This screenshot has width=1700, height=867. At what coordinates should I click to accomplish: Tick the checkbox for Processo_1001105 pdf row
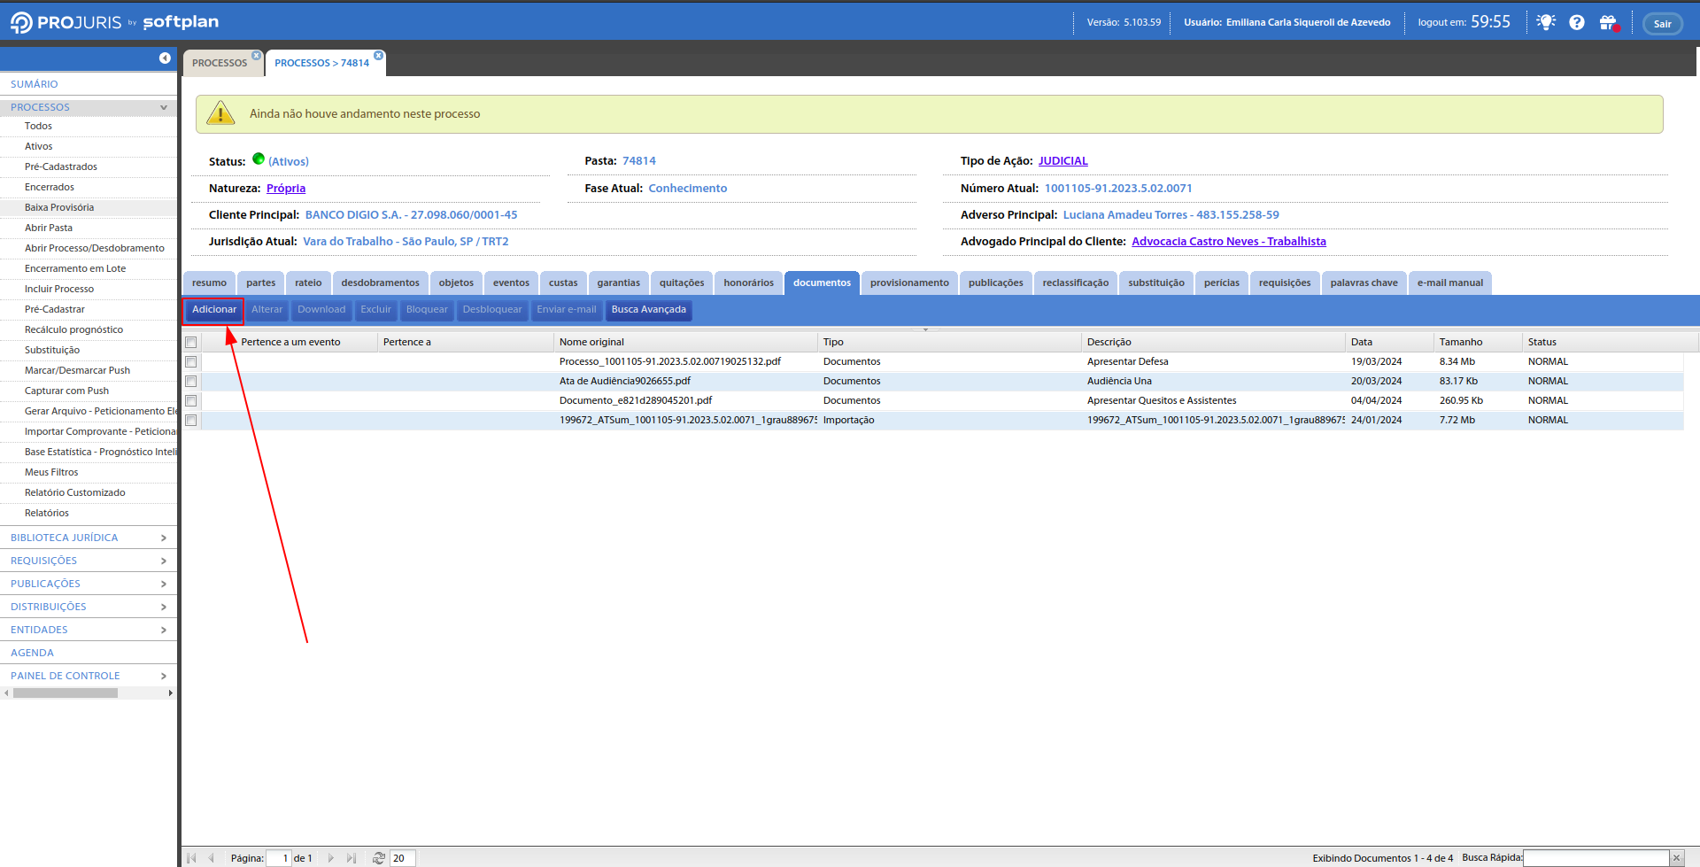[191, 362]
